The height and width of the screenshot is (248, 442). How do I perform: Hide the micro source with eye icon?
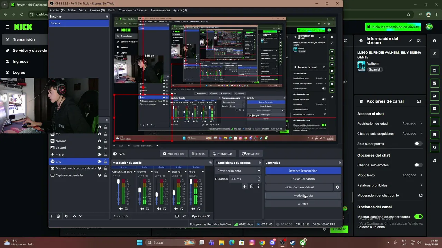coord(99,155)
